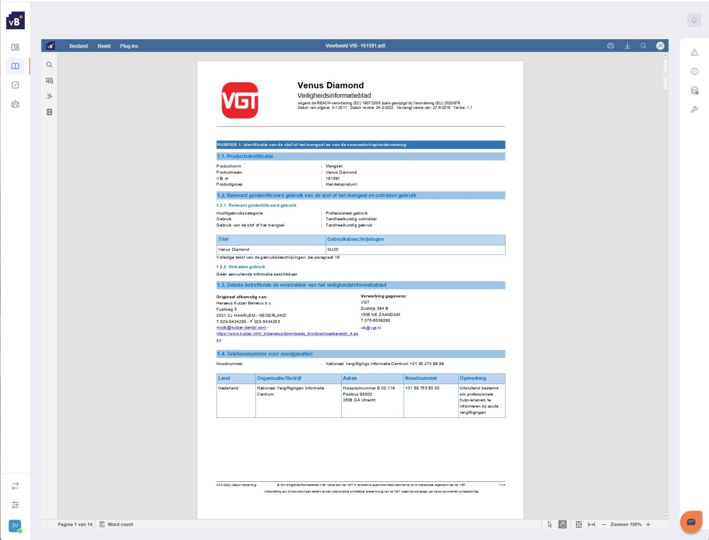Viewport: 709px width, 540px height.
Task: Open Word count at the bottom bar
Action: 116,524
